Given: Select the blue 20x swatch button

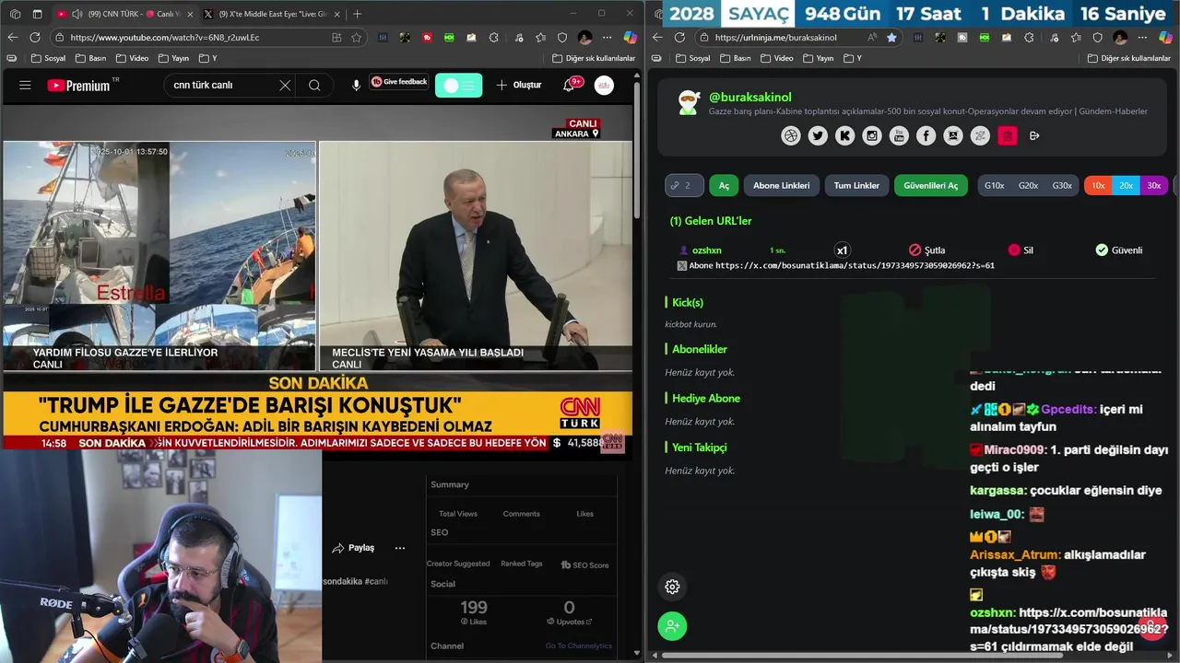Looking at the screenshot, I should pos(1126,185).
